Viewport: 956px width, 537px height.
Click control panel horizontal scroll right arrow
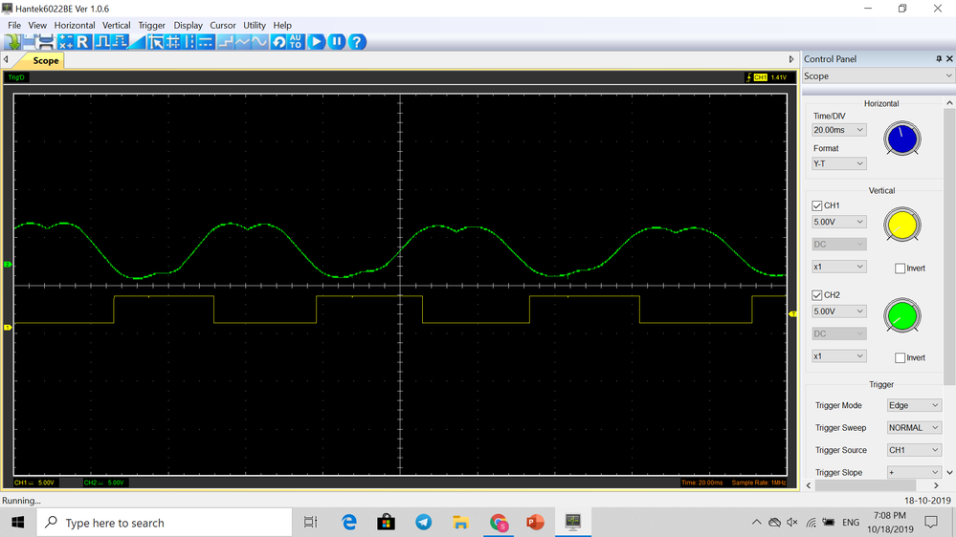click(937, 485)
